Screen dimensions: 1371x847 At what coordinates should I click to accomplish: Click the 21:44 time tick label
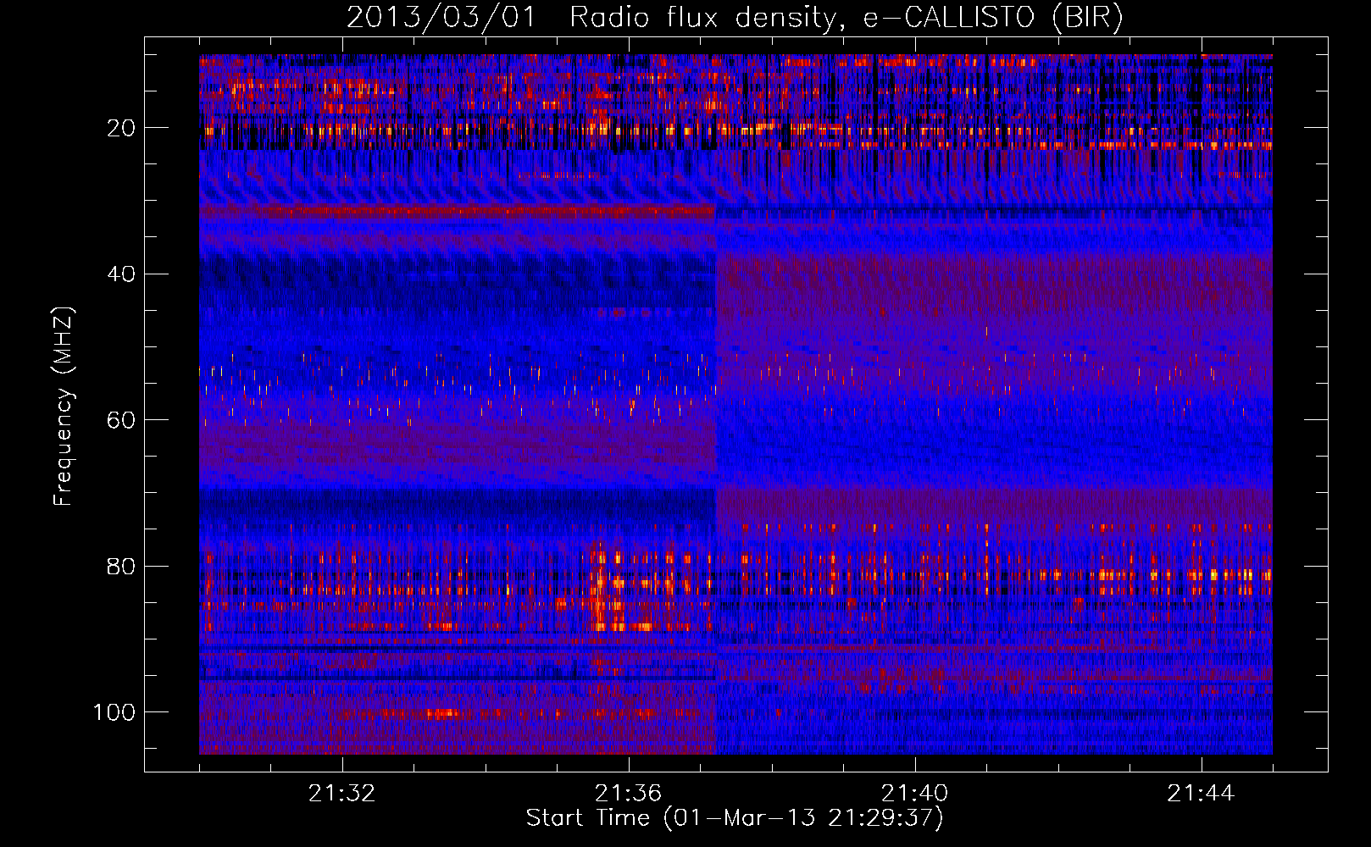pyautogui.click(x=1202, y=794)
